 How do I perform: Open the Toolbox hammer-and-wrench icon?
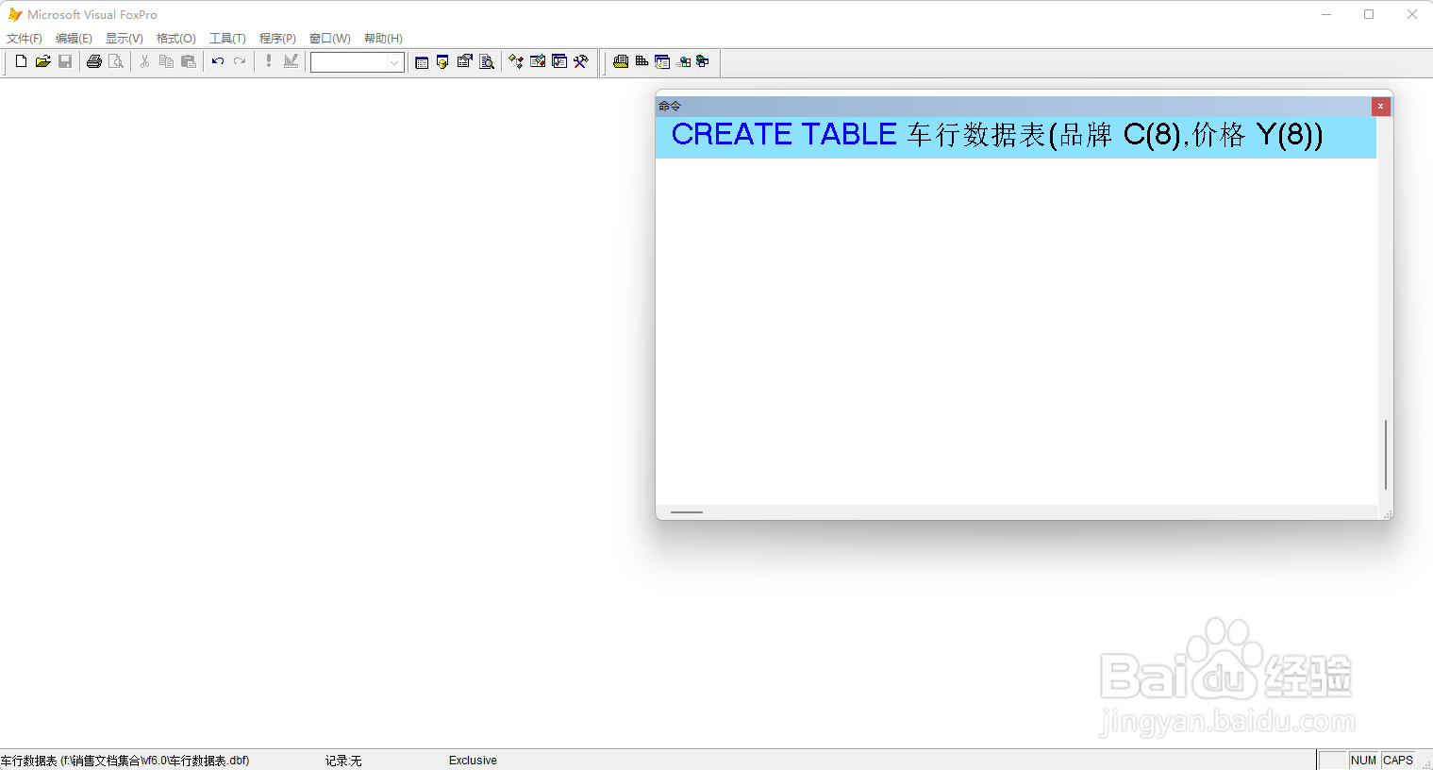click(x=581, y=61)
